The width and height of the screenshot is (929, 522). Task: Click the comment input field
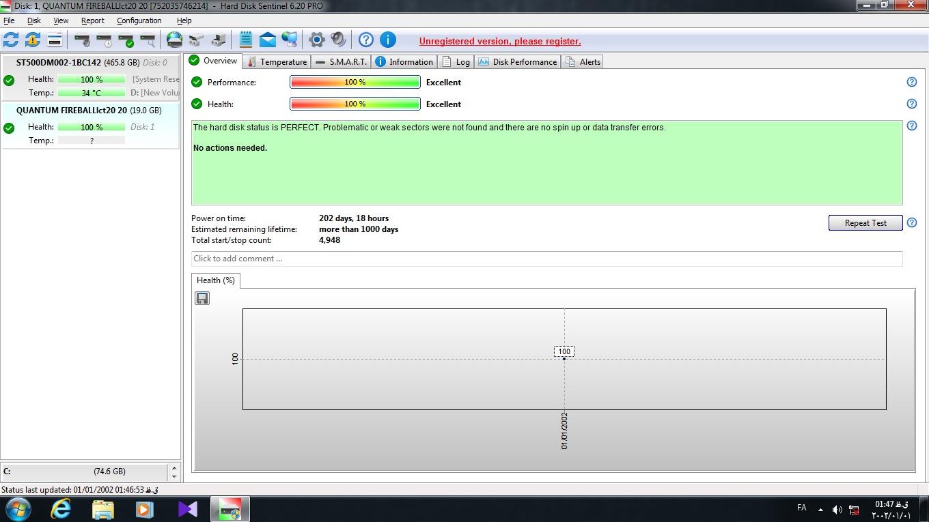[546, 259]
